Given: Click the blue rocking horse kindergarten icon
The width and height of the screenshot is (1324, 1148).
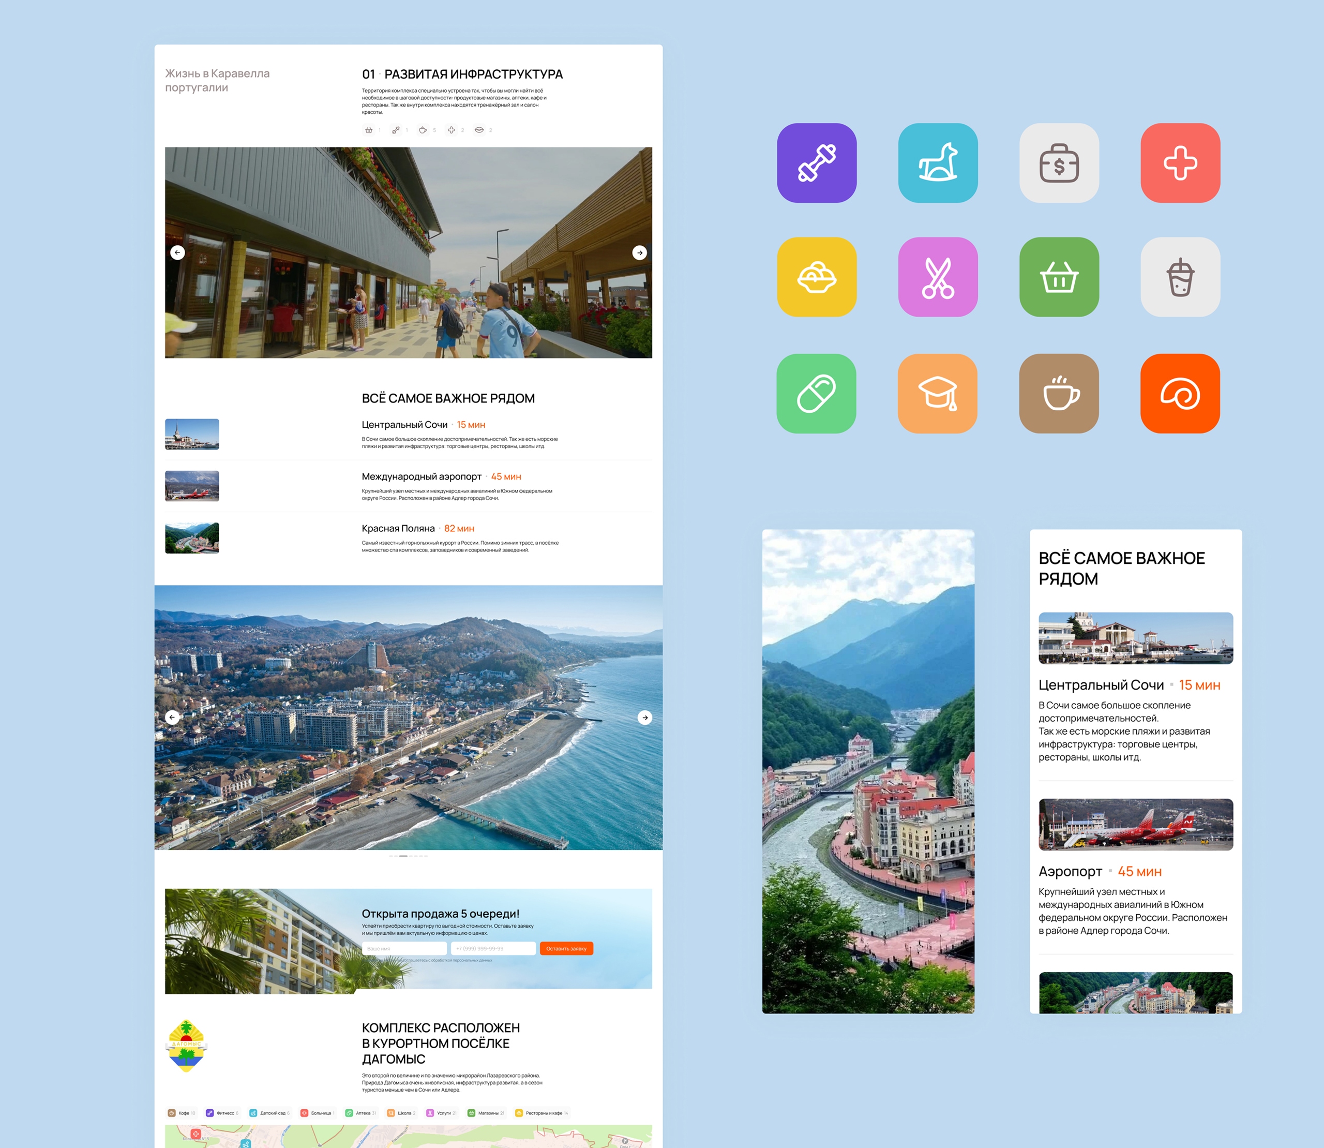Looking at the screenshot, I should pyautogui.click(x=938, y=163).
